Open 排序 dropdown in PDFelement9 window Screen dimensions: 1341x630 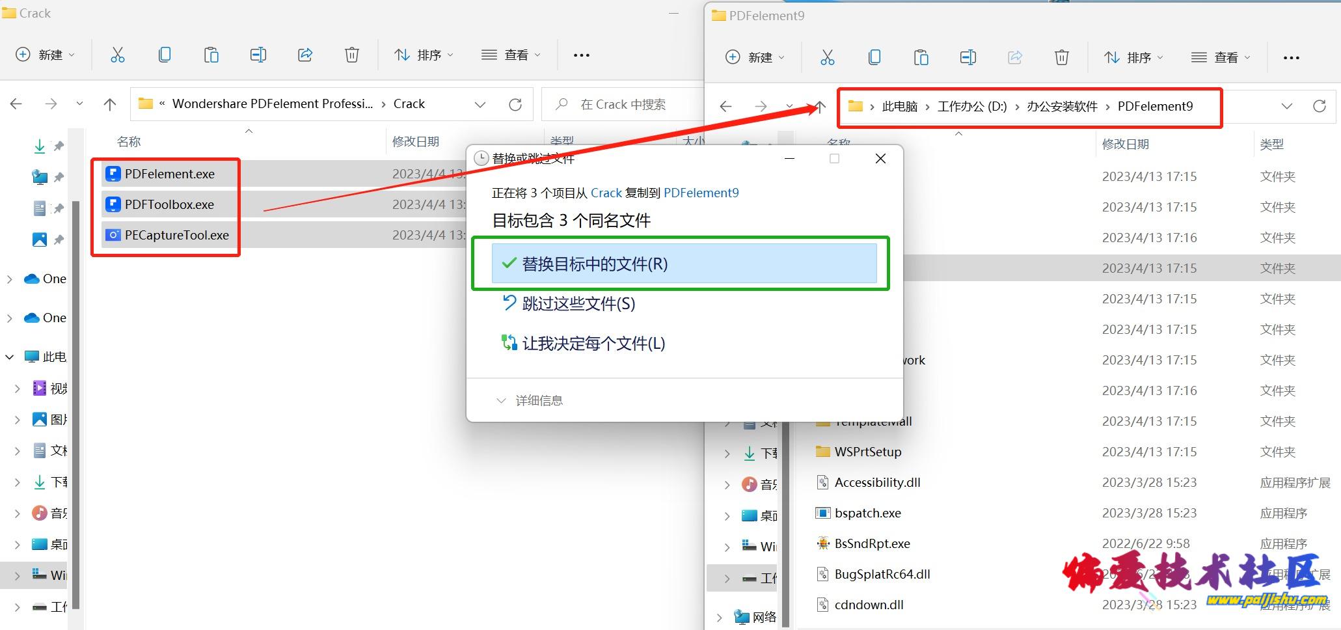tap(1133, 57)
